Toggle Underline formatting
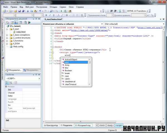This screenshot has width=167, height=133. [x=54, y=15]
